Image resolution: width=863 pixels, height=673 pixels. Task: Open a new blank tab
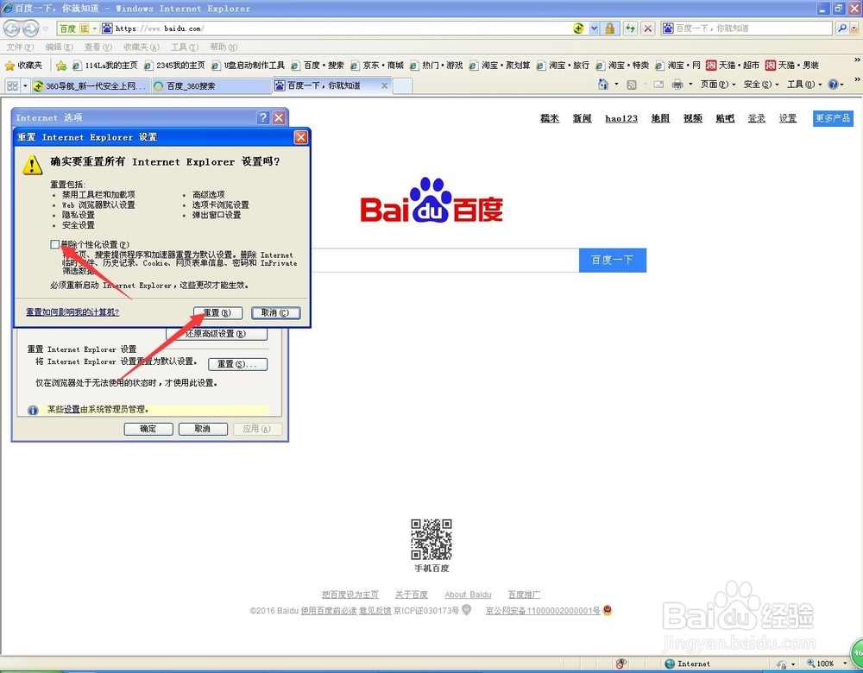(402, 85)
